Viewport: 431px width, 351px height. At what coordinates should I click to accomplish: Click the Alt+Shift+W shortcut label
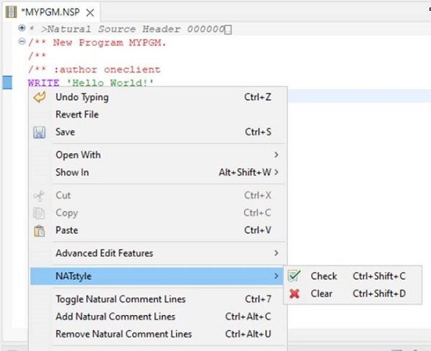pos(245,173)
